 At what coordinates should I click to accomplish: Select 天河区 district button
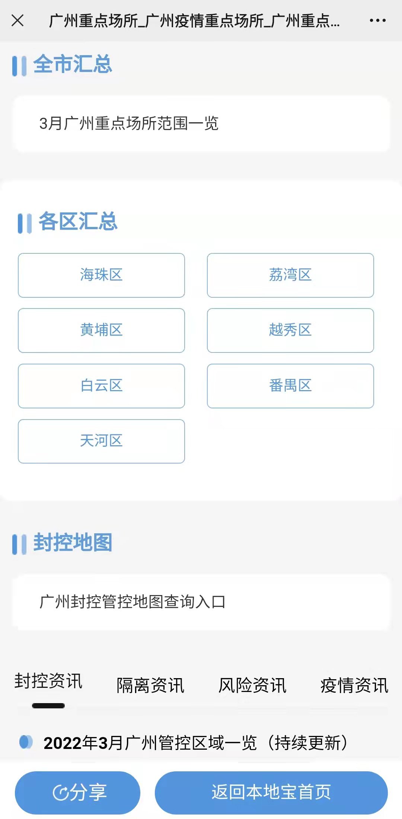[x=101, y=441]
